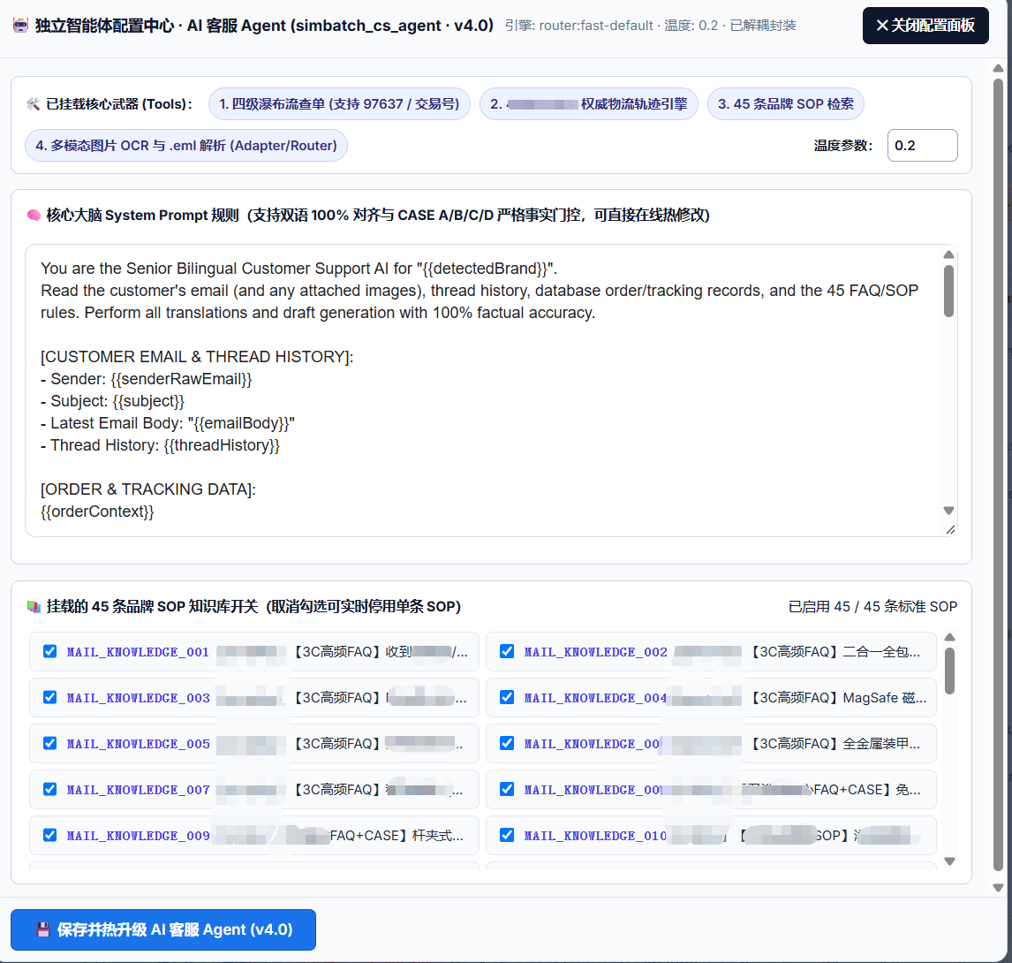Save and hot-upgrade the AI 客服 Agent (v4.0)
The width and height of the screenshot is (1012, 963).
(163, 930)
